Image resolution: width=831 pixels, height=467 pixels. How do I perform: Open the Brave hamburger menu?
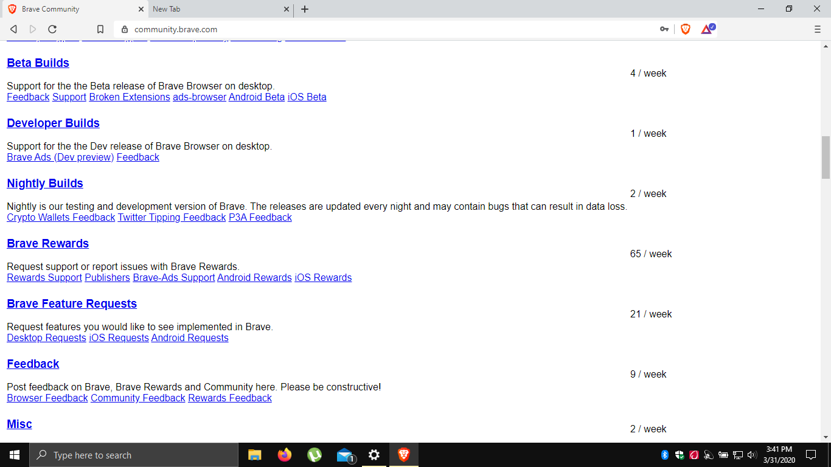(x=818, y=29)
